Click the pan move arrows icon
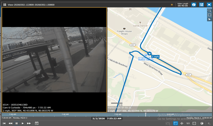This screenshot has width=213, height=126. (x=182, y=123)
